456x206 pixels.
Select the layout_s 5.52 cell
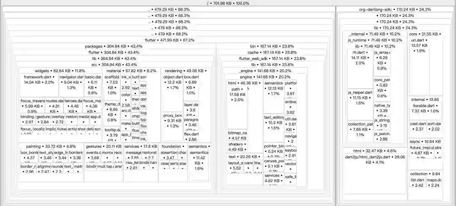click(235, 166)
